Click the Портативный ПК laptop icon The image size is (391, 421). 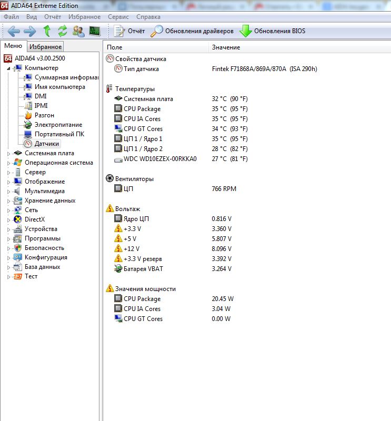(x=28, y=134)
